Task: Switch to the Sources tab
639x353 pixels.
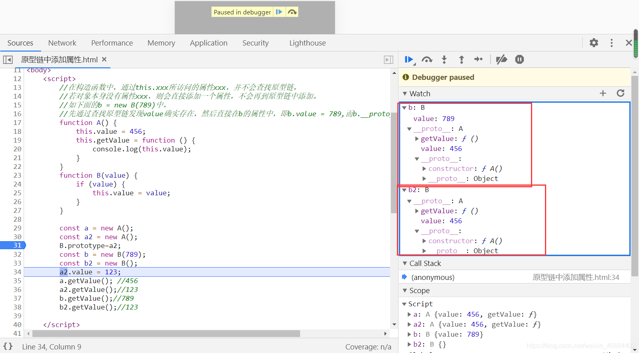Action: coord(20,43)
